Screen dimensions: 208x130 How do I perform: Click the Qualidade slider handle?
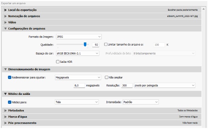pyautogui.click(x=85, y=44)
